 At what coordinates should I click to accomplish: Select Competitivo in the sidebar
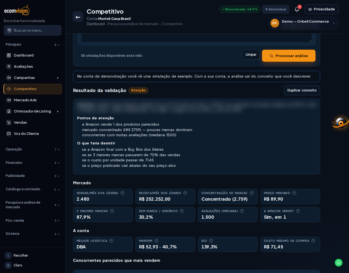pos(33,89)
